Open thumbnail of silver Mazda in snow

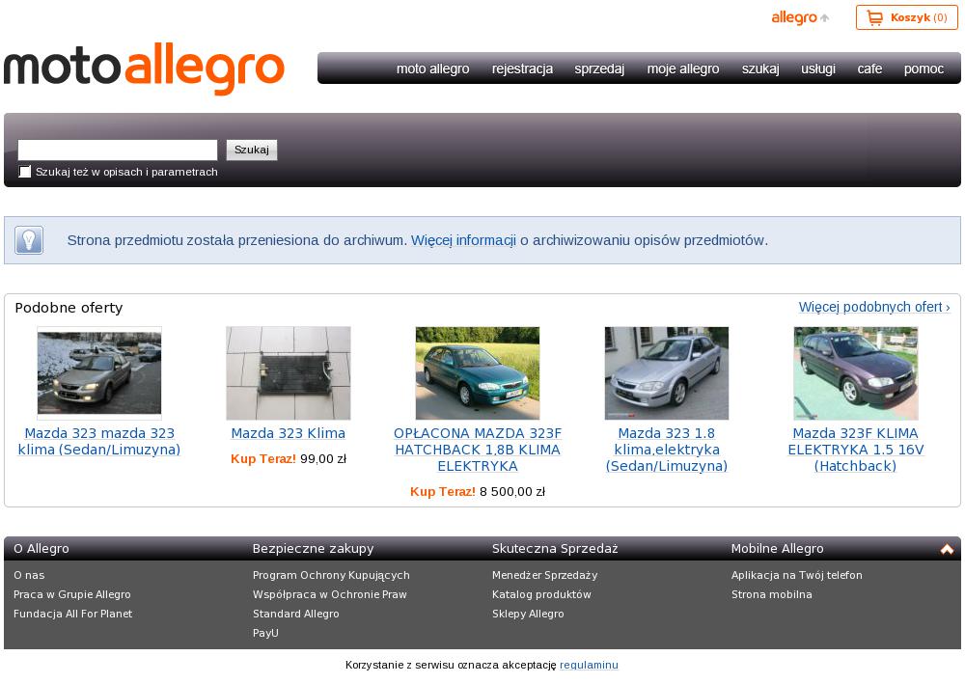(99, 373)
